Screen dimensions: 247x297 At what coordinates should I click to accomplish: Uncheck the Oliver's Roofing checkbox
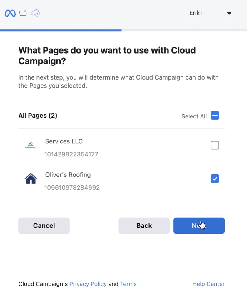coord(215,179)
